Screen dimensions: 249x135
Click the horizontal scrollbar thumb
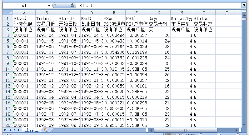pyautogui.click(x=185, y=130)
